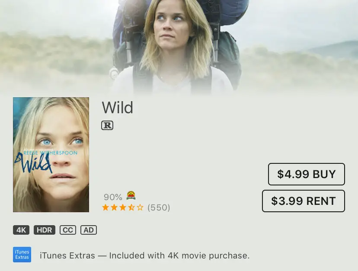Select the 4K quality badge
This screenshot has height=271, width=358.
pos(21,230)
